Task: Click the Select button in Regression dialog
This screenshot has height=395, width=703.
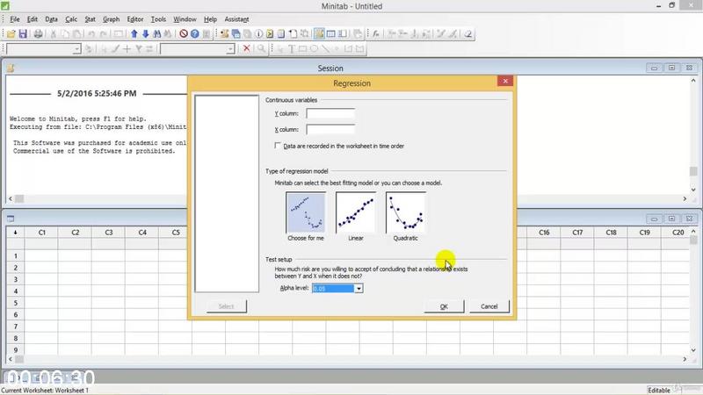Action: [227, 306]
